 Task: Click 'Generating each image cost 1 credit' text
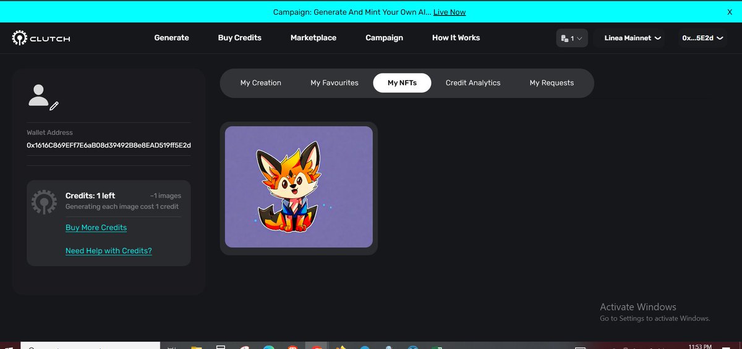pos(122,206)
